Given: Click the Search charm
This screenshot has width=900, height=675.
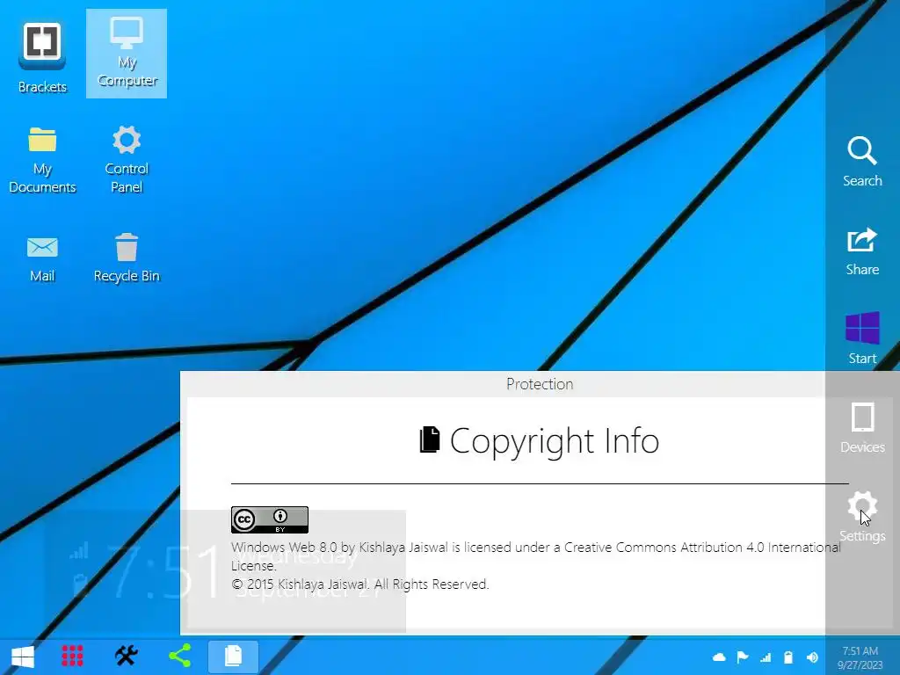Looking at the screenshot, I should point(862,162).
